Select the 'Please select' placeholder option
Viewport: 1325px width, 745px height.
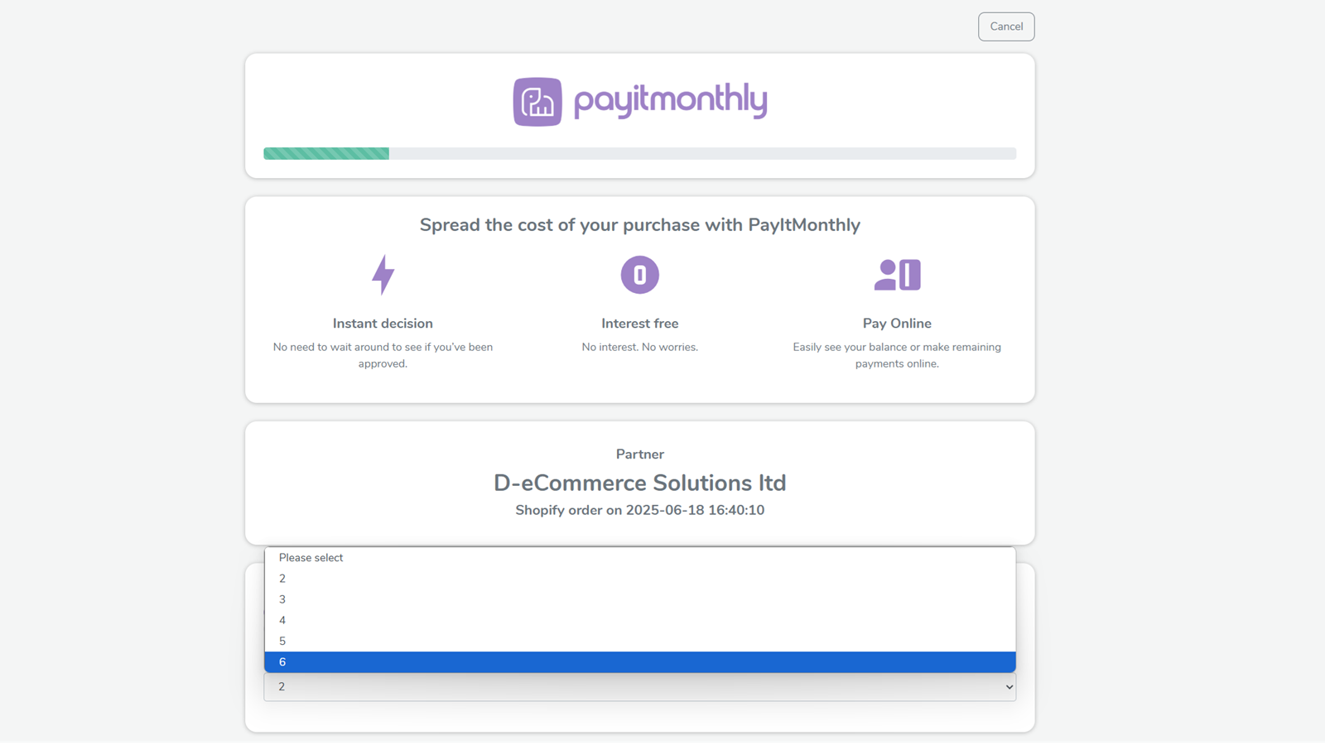point(639,558)
